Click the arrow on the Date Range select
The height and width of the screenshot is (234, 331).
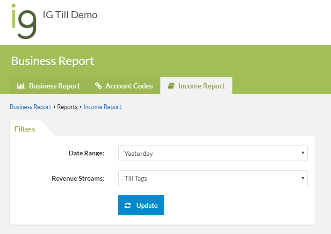303,153
